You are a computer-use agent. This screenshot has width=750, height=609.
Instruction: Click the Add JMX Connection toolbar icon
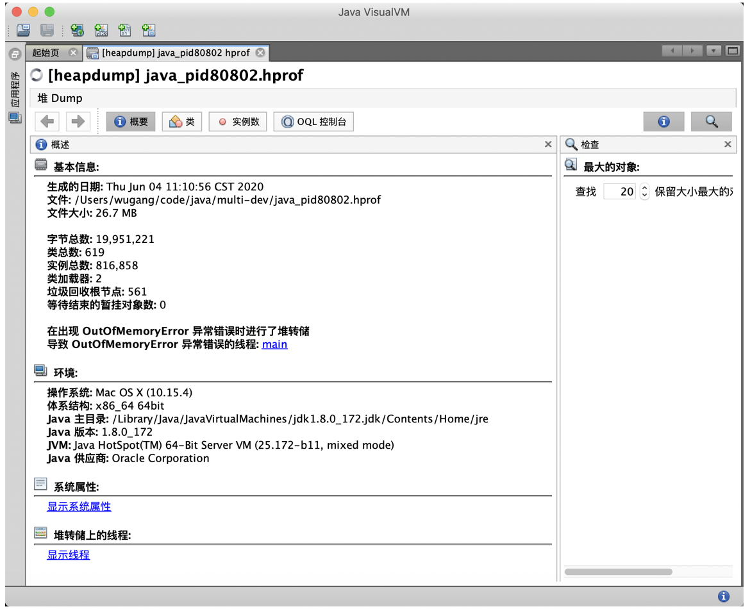coord(101,30)
